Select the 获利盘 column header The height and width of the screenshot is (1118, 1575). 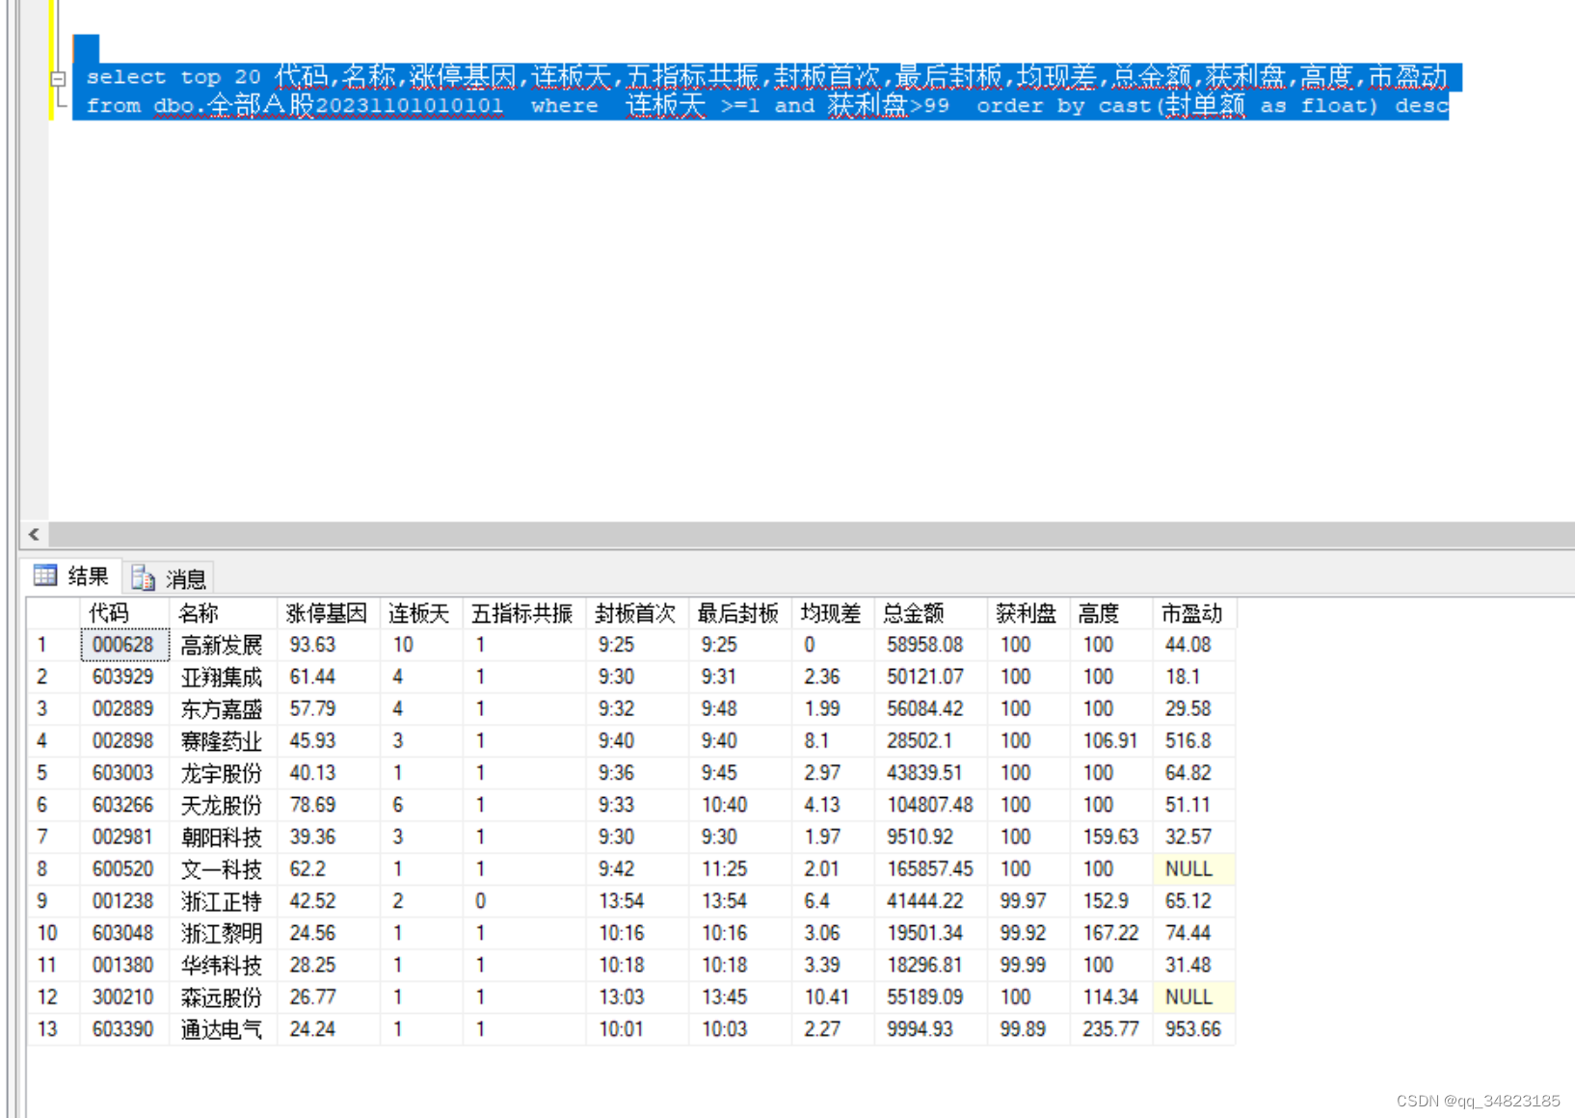(1028, 613)
